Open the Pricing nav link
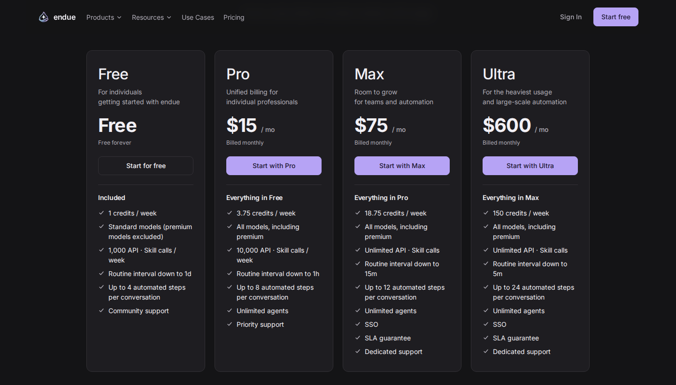 click(234, 17)
